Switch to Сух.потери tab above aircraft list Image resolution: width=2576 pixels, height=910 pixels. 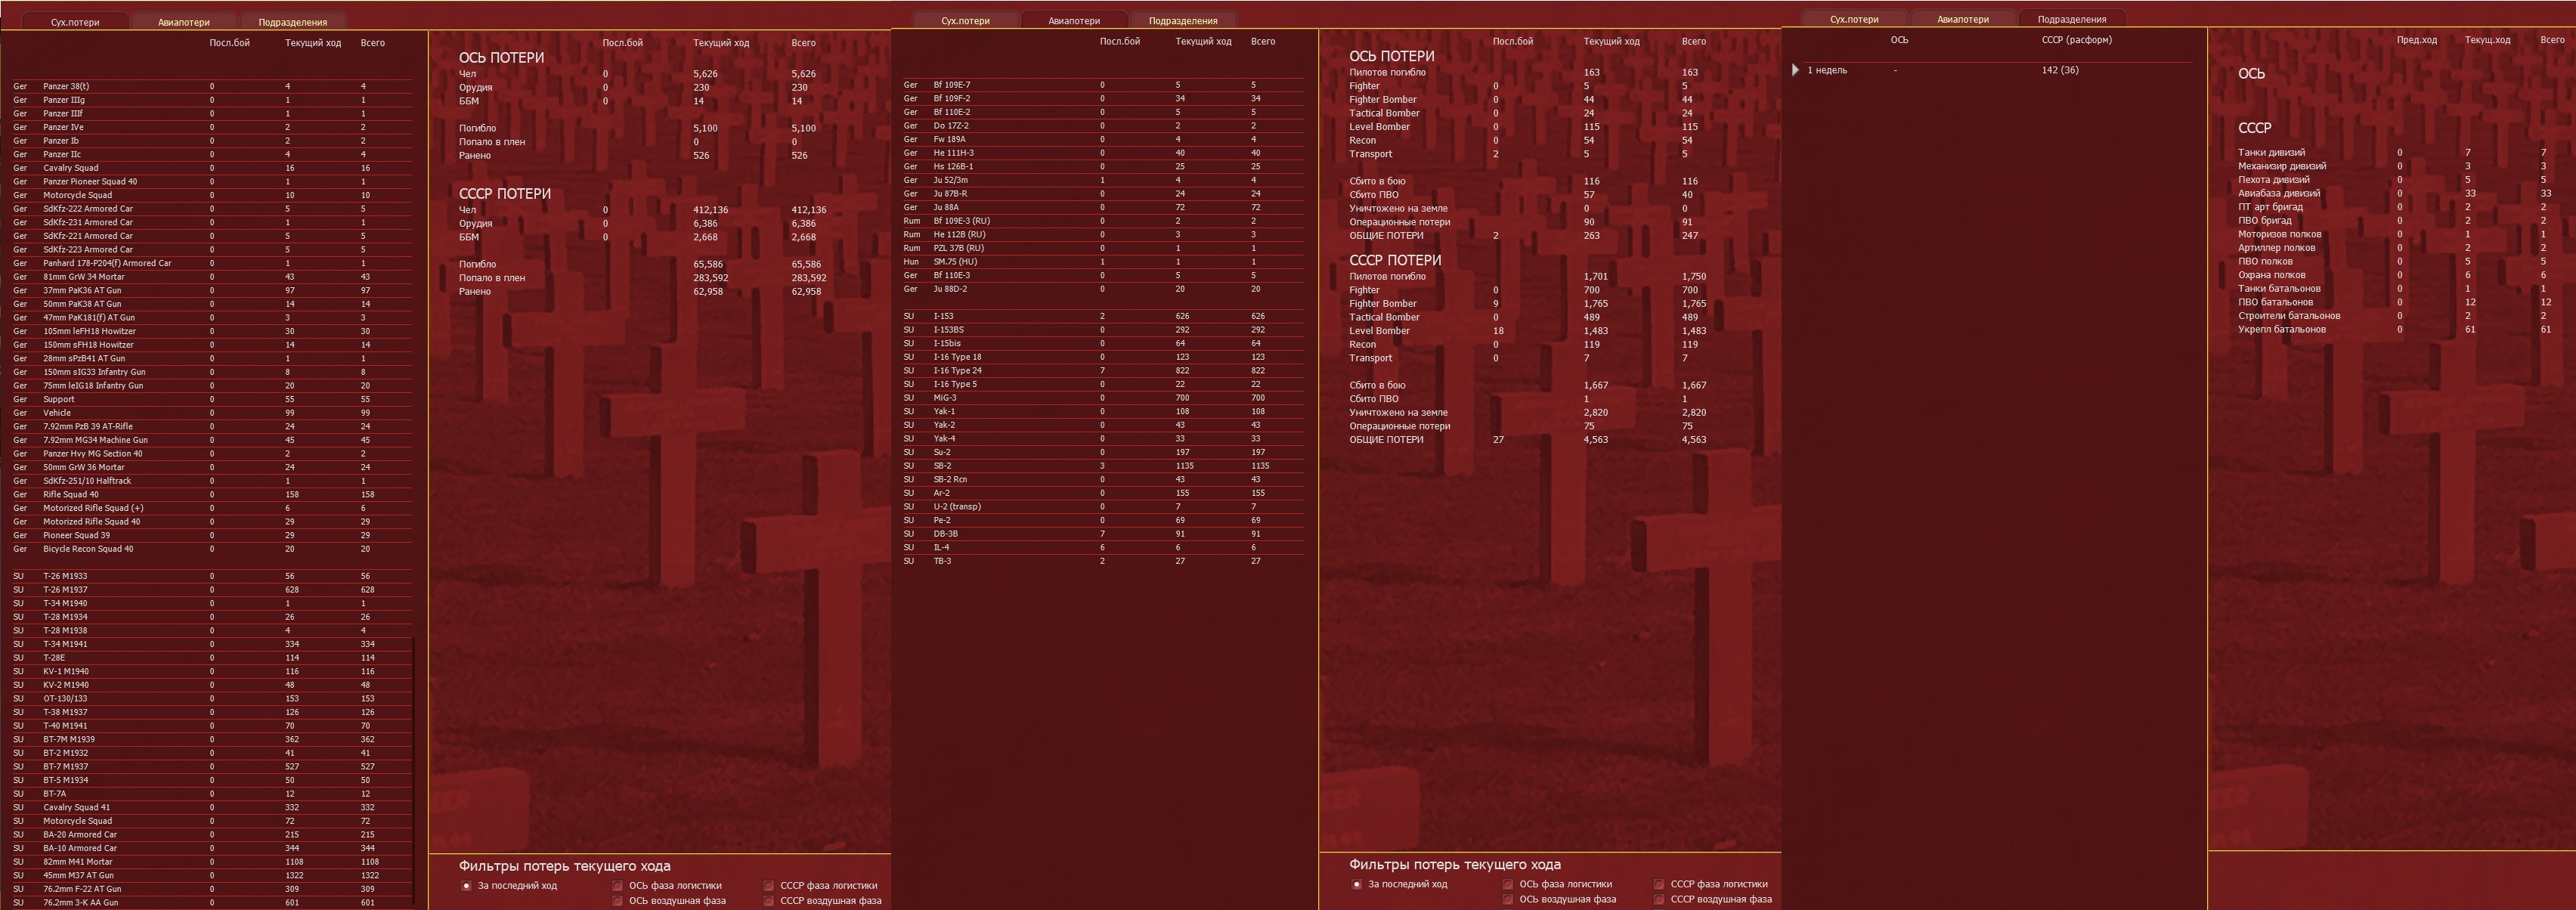click(x=965, y=21)
